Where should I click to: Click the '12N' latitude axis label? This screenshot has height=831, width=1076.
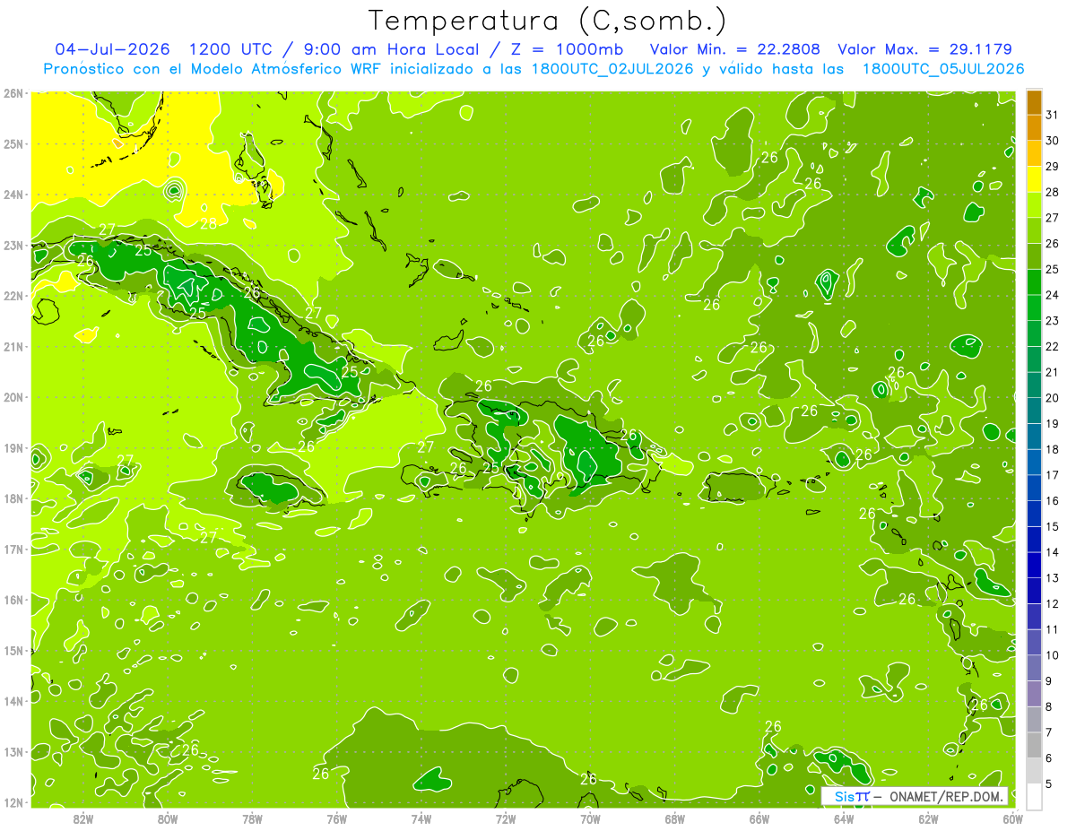pos(13,802)
